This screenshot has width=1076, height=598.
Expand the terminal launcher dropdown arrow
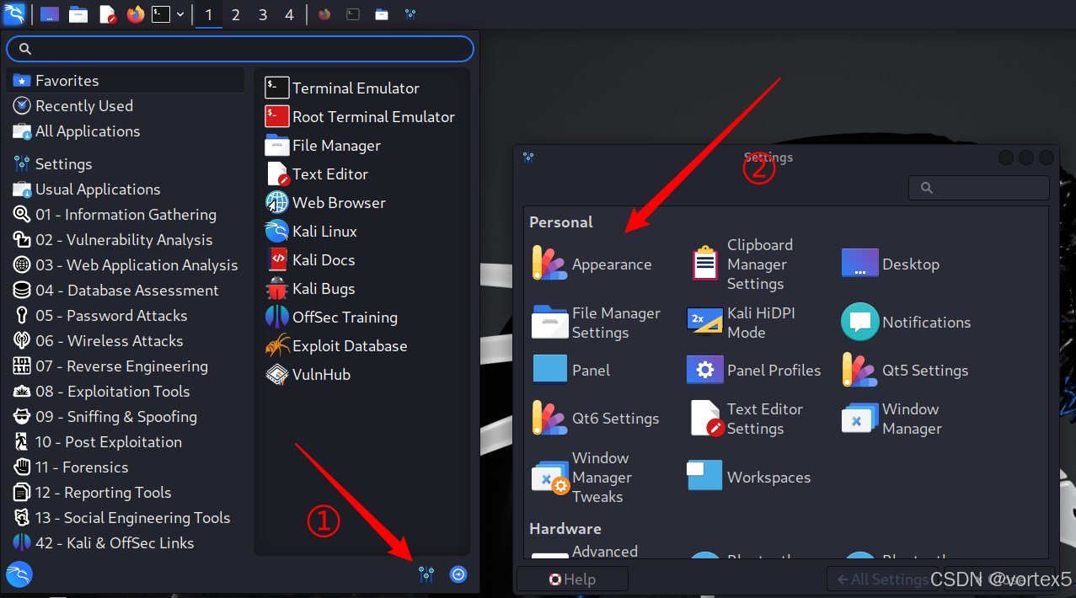point(180,14)
